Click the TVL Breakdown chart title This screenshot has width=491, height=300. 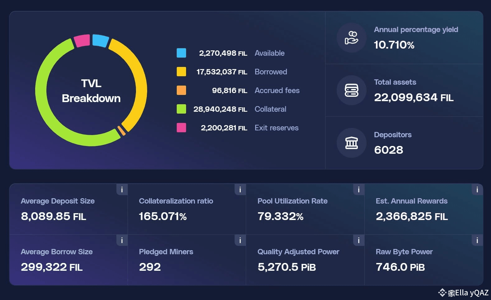(x=91, y=91)
